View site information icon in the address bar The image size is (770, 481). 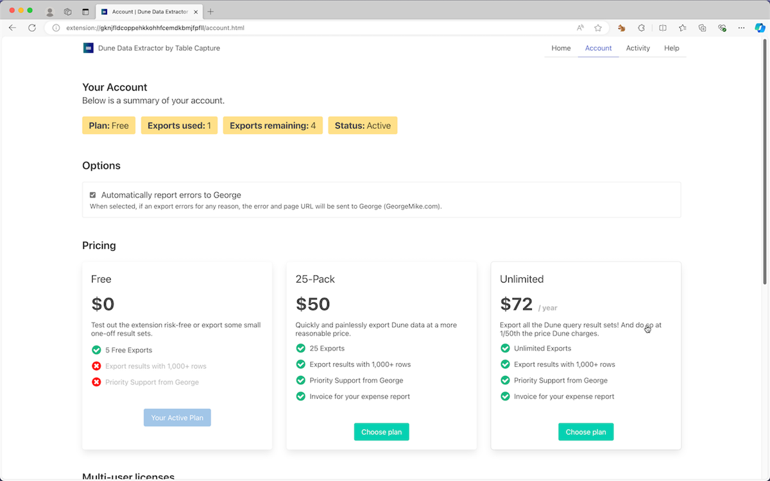(x=56, y=28)
